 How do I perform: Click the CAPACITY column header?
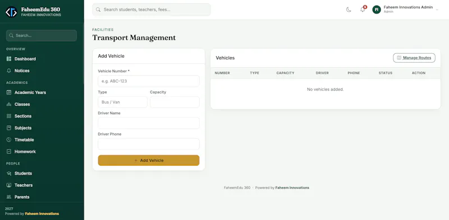285,73
